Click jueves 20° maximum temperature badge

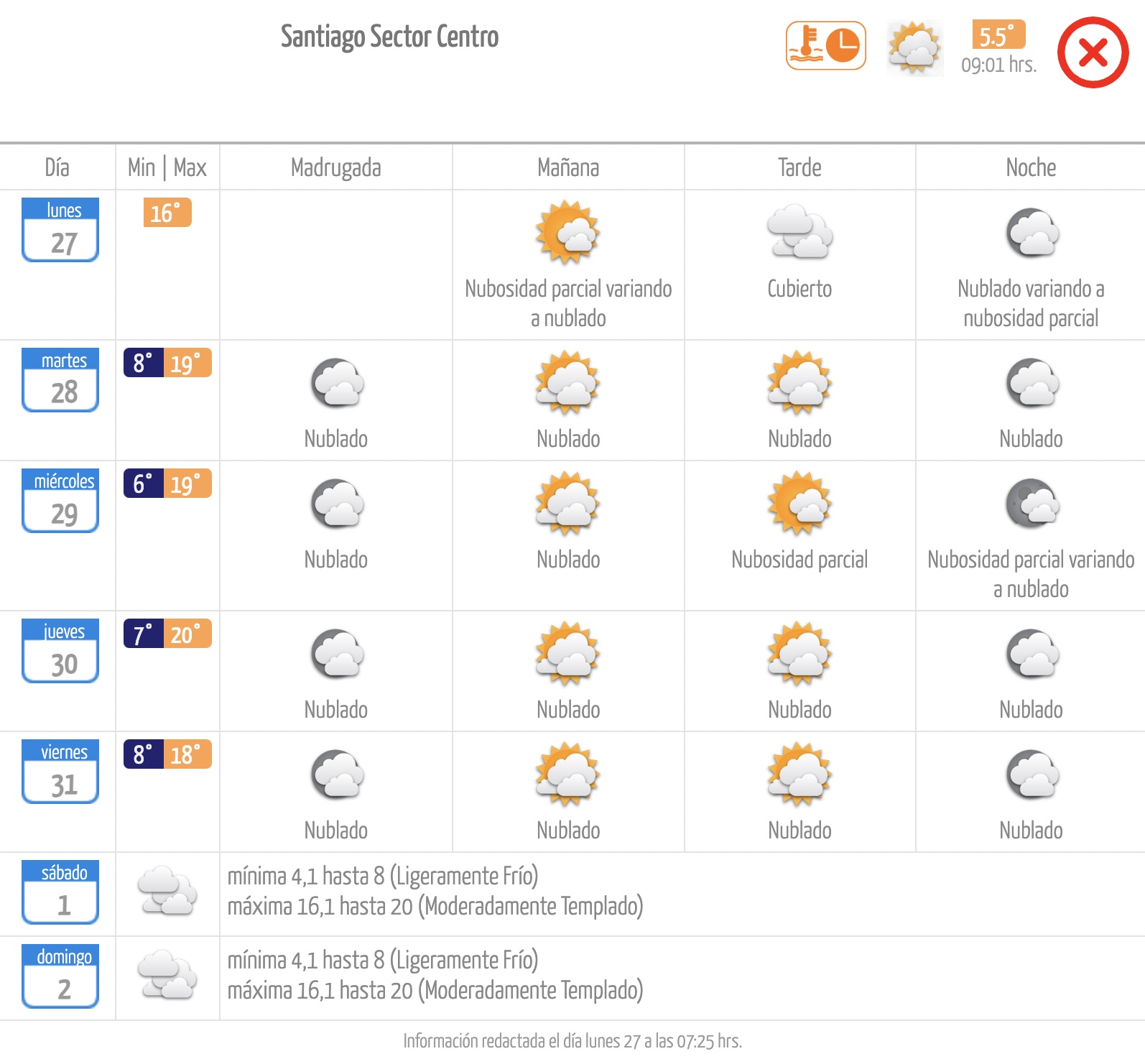click(x=187, y=634)
